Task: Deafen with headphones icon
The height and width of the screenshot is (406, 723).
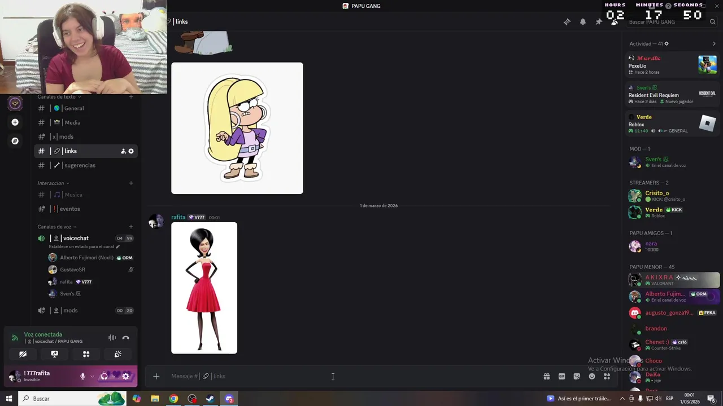Action: click(104, 376)
